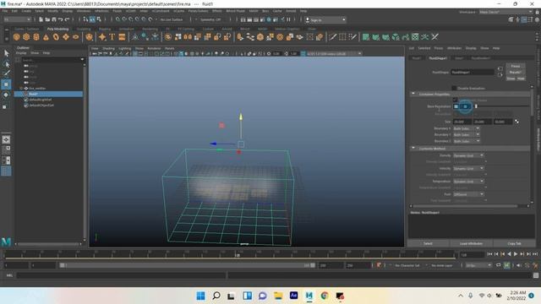Click the current frame marker on time slider
The image size is (541, 304).
(x=238, y=255)
